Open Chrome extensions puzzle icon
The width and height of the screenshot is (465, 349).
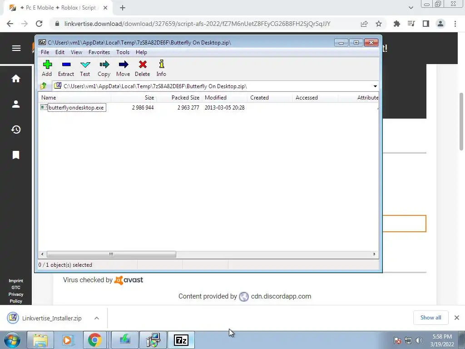[x=397, y=24]
